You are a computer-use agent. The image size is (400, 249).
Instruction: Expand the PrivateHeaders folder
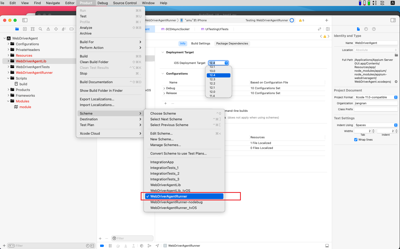[8, 50]
